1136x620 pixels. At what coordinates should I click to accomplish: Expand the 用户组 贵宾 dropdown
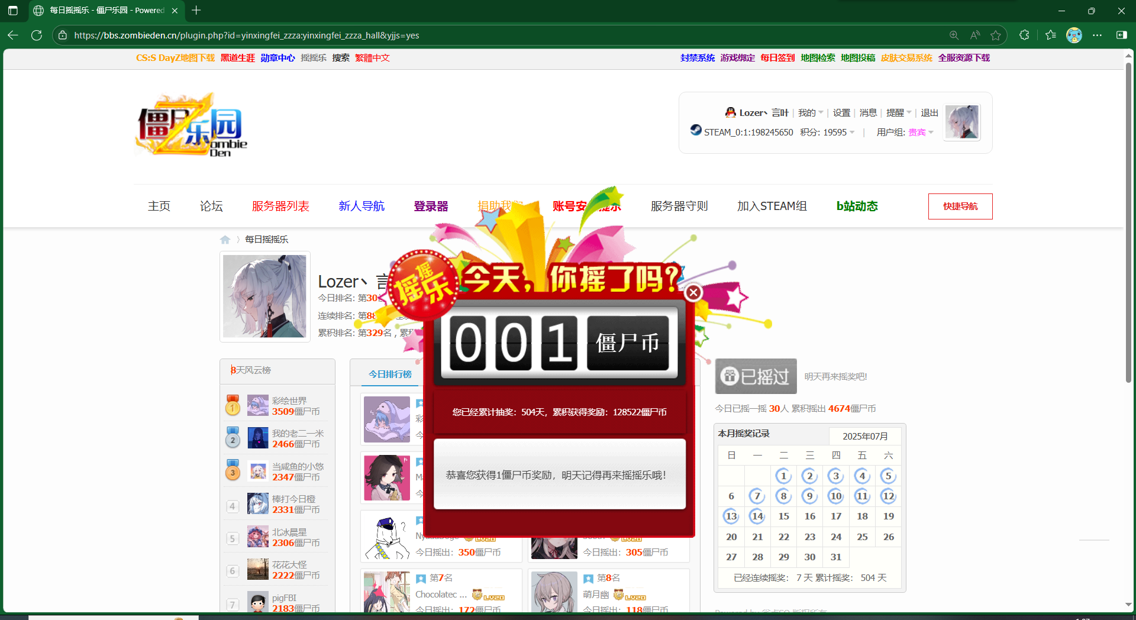[x=905, y=132]
